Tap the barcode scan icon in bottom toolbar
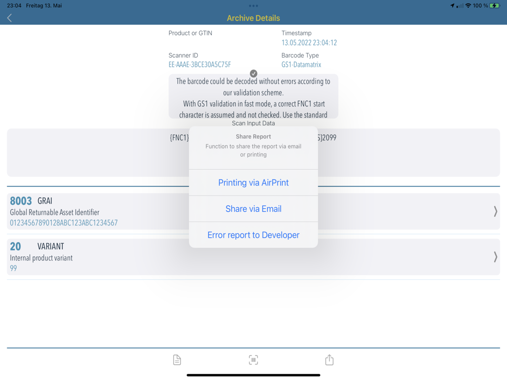Image resolution: width=507 pixels, height=380 pixels. [x=253, y=360]
